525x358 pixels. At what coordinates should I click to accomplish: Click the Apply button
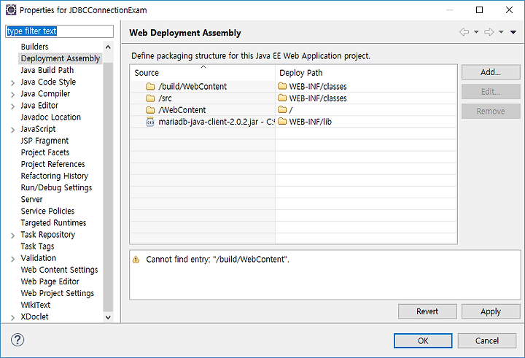pos(491,311)
